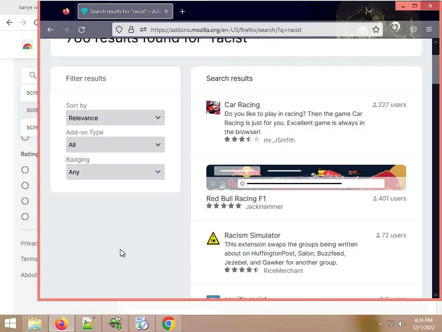View site security via the padlock icon
The image size is (442, 332).
pos(131,30)
